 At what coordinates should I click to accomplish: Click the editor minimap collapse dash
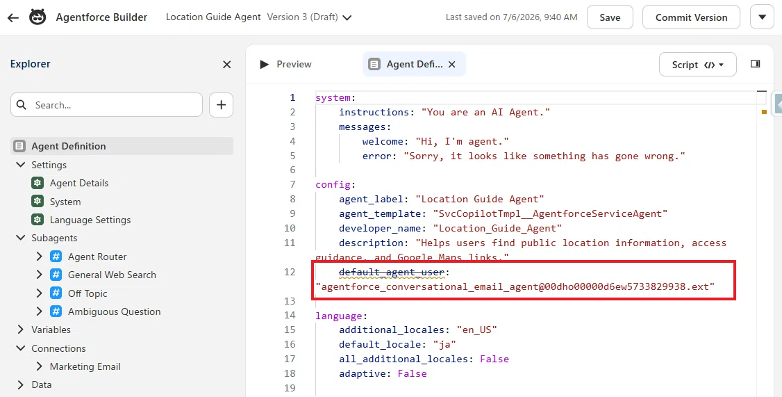click(x=762, y=92)
